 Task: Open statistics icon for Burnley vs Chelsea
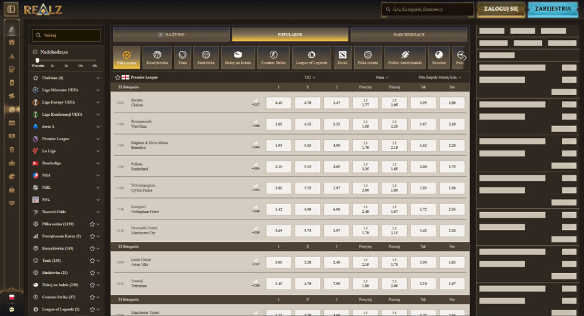(x=256, y=100)
